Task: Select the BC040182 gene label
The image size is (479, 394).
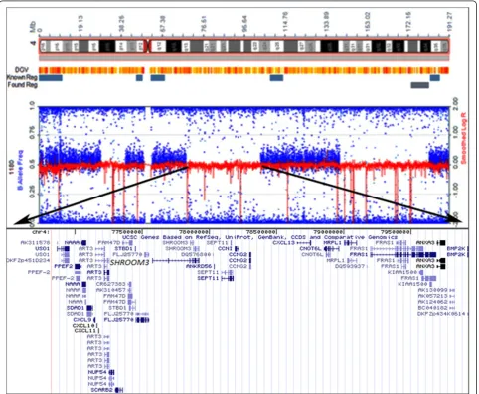Action: [432, 308]
